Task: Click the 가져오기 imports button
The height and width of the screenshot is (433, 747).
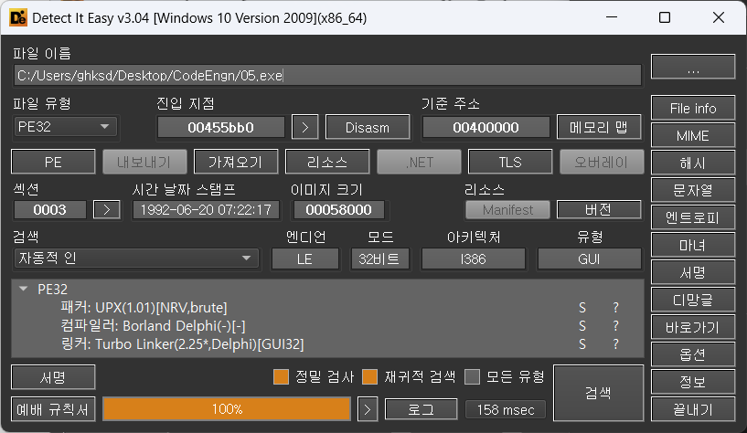Action: [236, 163]
